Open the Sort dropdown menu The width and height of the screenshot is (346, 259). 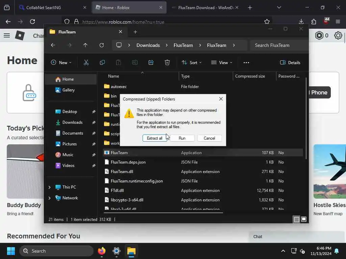coord(192,62)
